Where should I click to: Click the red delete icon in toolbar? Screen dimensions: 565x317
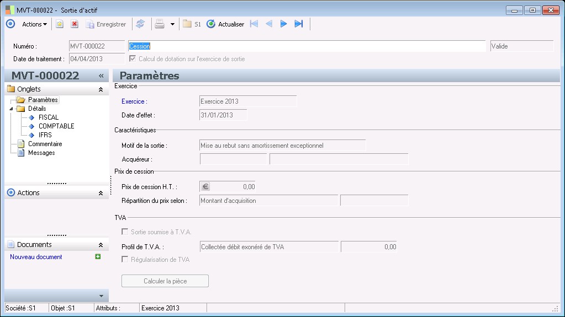pos(75,24)
